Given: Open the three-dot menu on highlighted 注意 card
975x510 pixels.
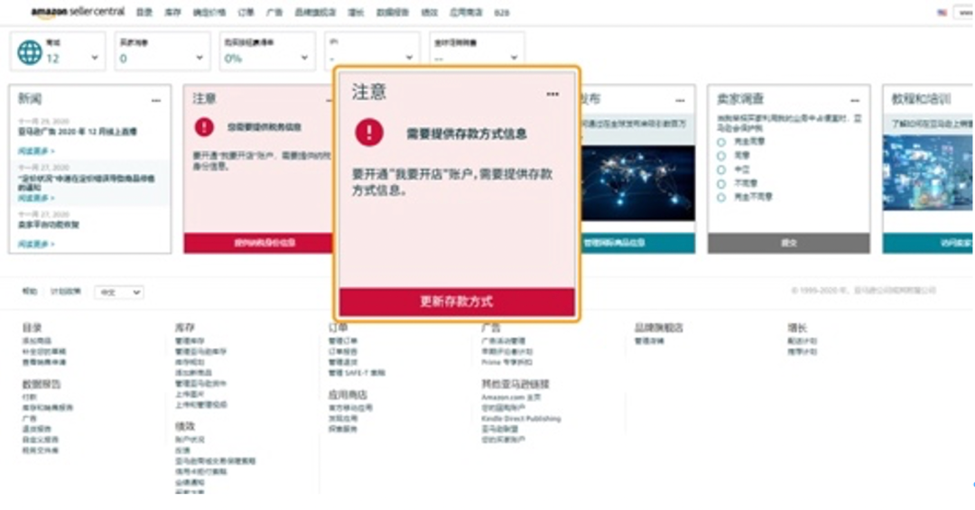Looking at the screenshot, I should coord(552,94).
